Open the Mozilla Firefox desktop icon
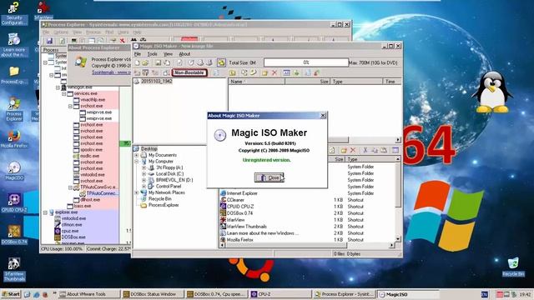The image size is (534, 300). (14, 139)
